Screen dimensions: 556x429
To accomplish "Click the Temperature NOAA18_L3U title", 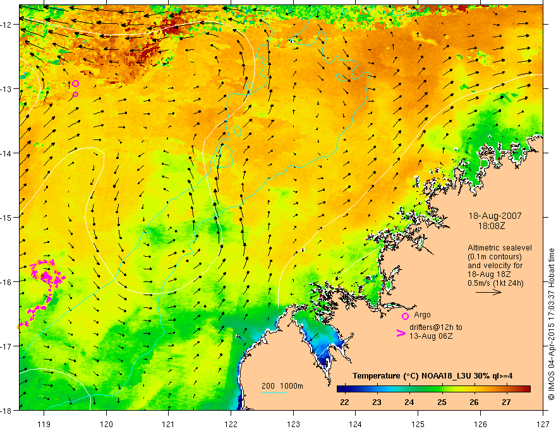I will [x=432, y=376].
